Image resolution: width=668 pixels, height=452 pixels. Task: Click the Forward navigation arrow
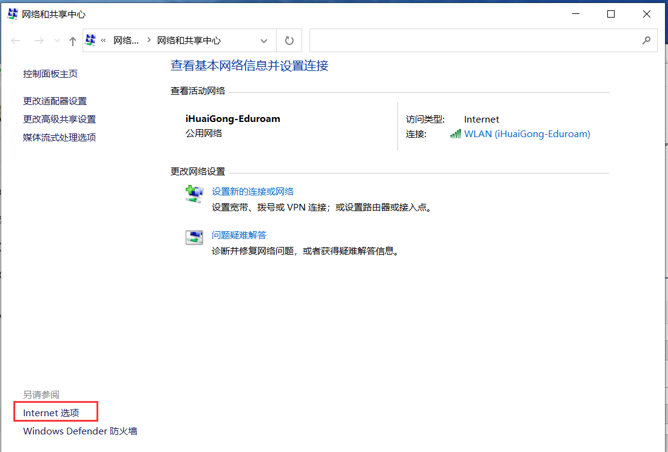(39, 41)
